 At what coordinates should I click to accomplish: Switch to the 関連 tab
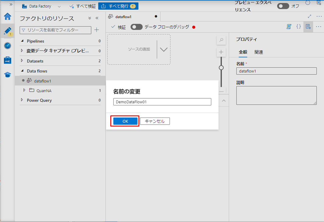(259, 52)
